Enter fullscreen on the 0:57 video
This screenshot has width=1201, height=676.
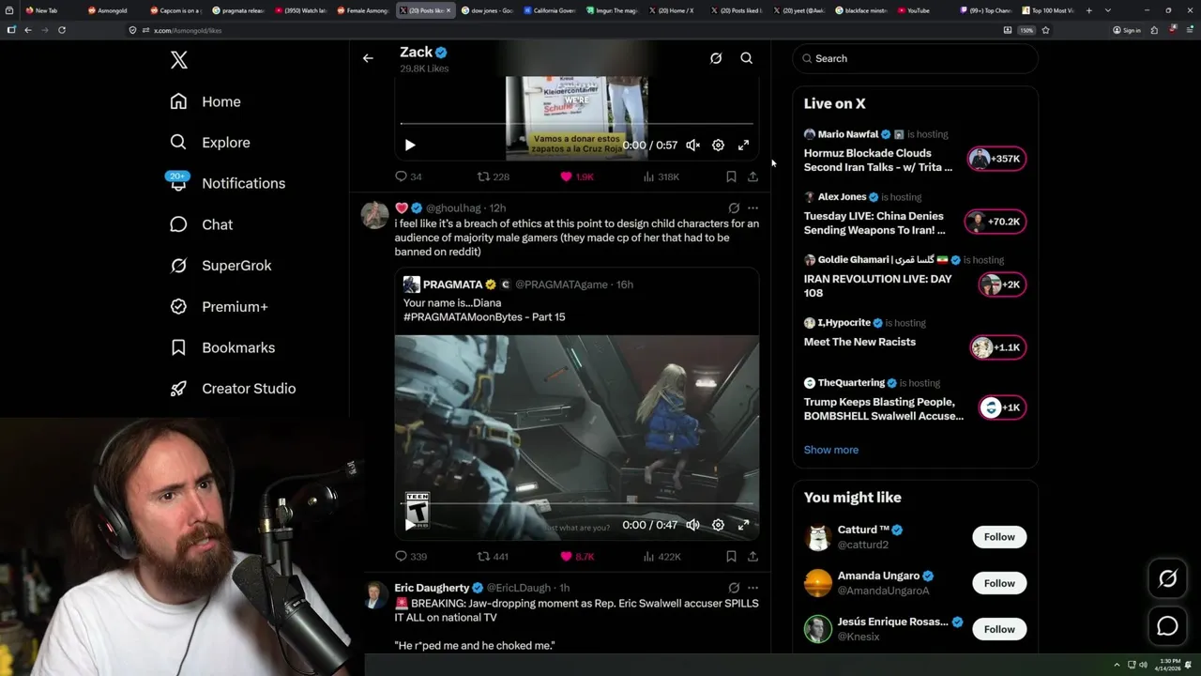[743, 146]
